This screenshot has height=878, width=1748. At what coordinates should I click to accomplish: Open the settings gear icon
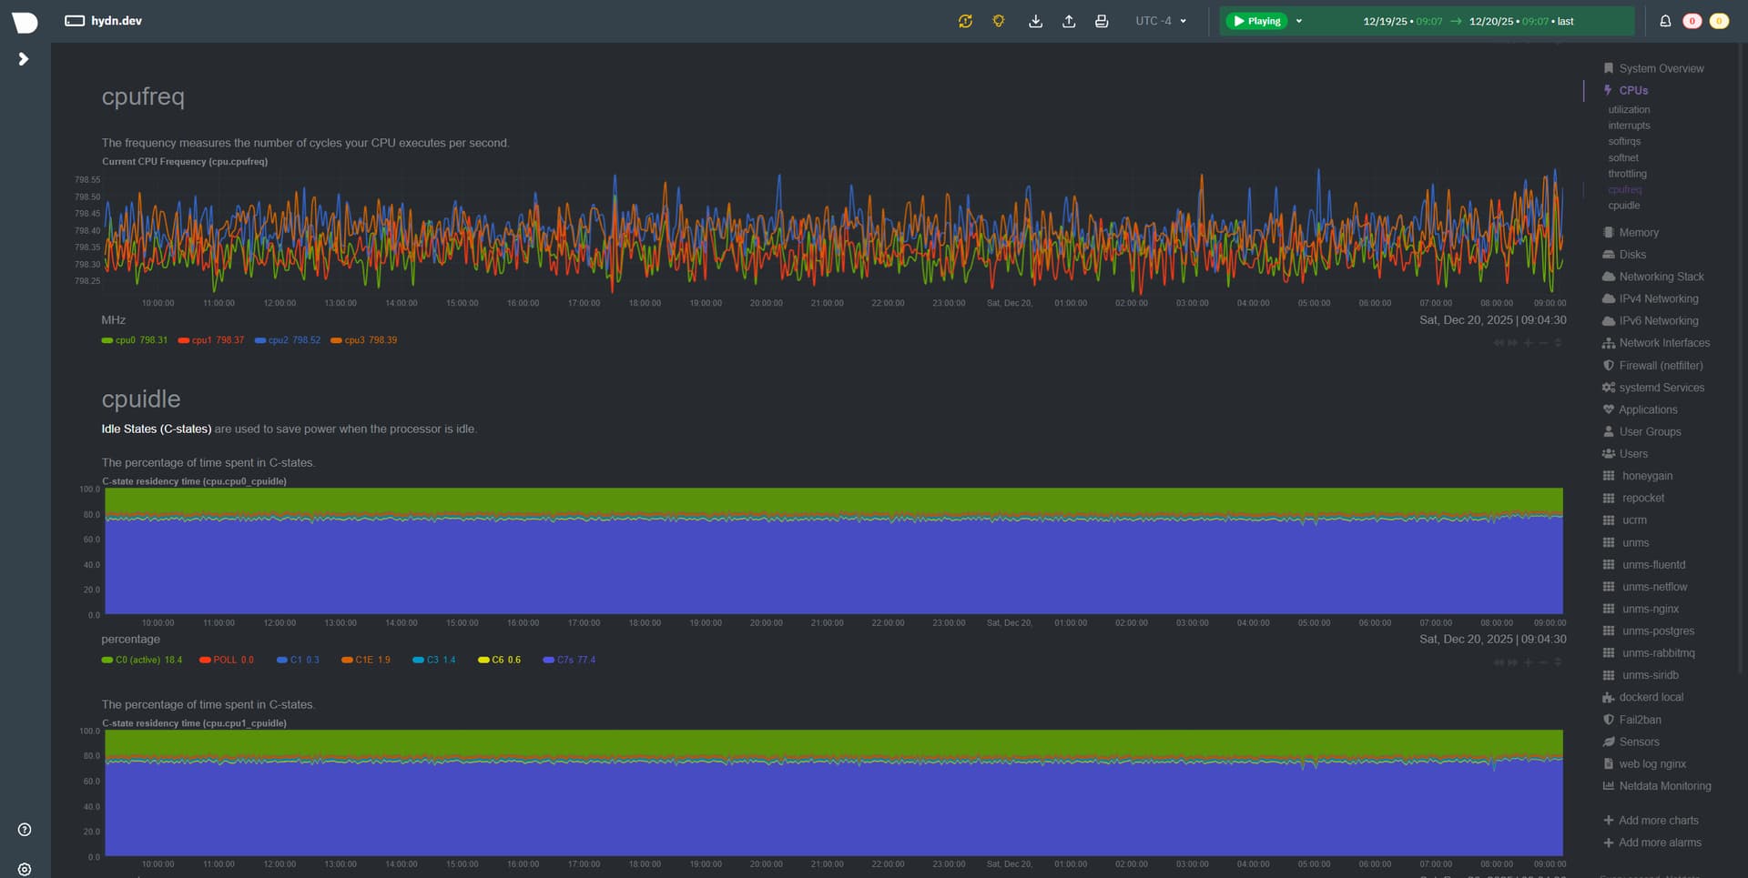pyautogui.click(x=25, y=869)
